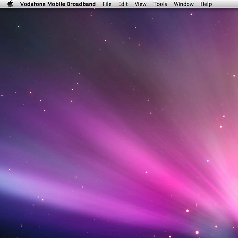
Task: Access system options via the Apple icon
Action: pos(10,4)
